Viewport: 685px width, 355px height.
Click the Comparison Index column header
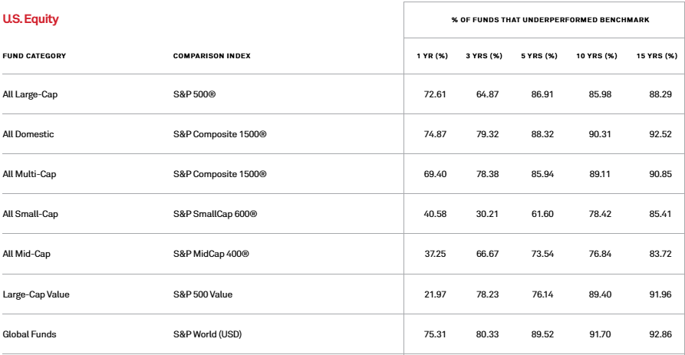coord(212,56)
